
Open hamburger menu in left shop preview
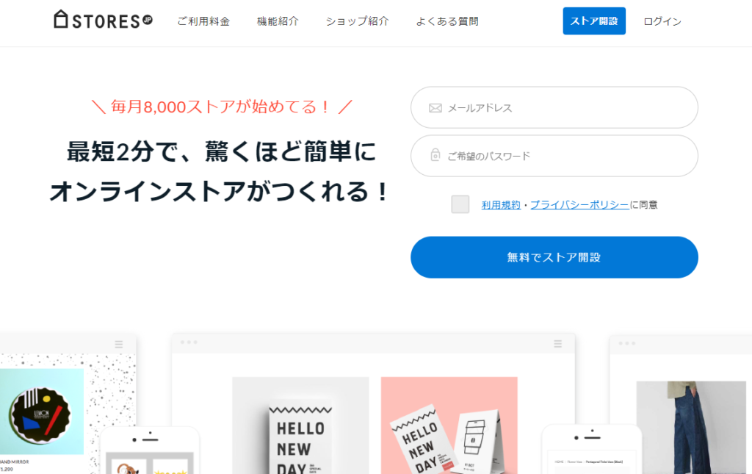coord(119,344)
